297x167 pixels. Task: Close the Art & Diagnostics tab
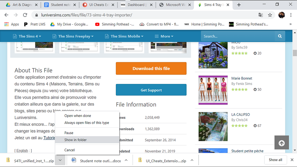tap(36, 5)
